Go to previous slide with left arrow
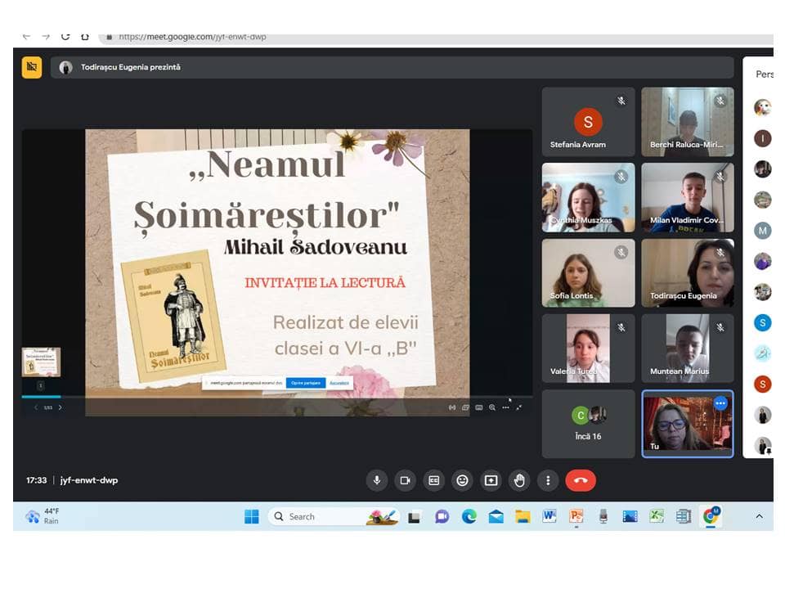The image size is (785, 589). 36,407
